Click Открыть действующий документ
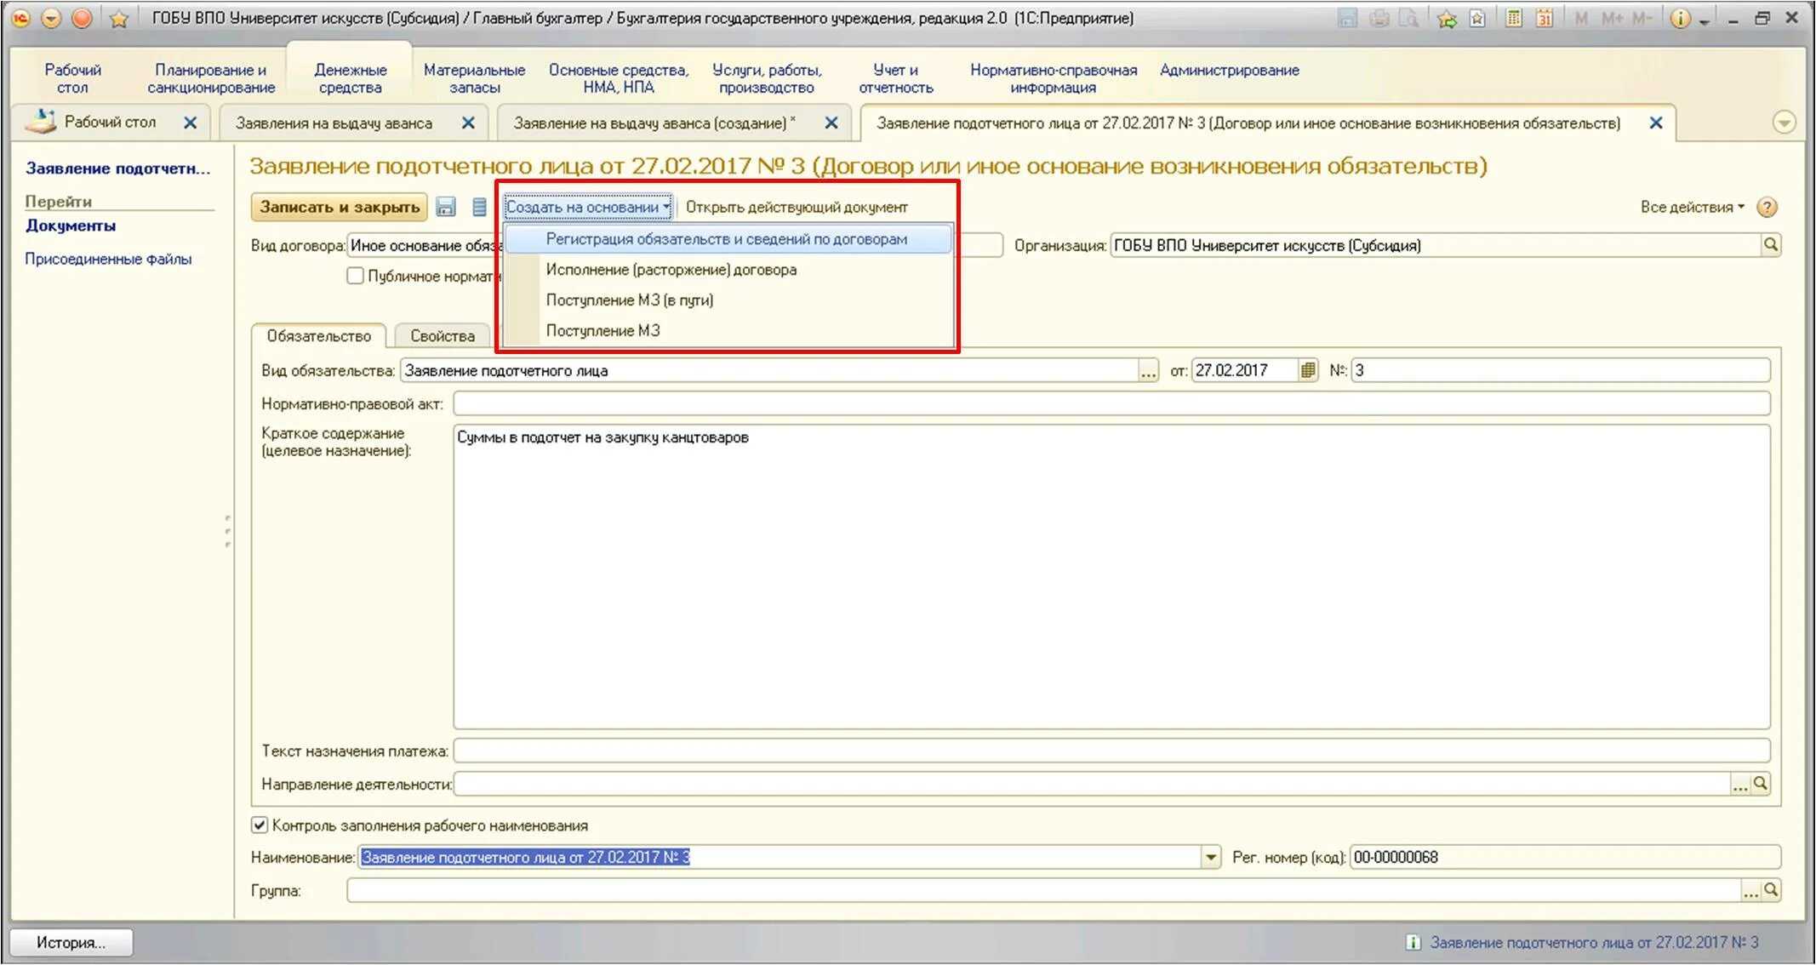1816x965 pixels. 797,207
